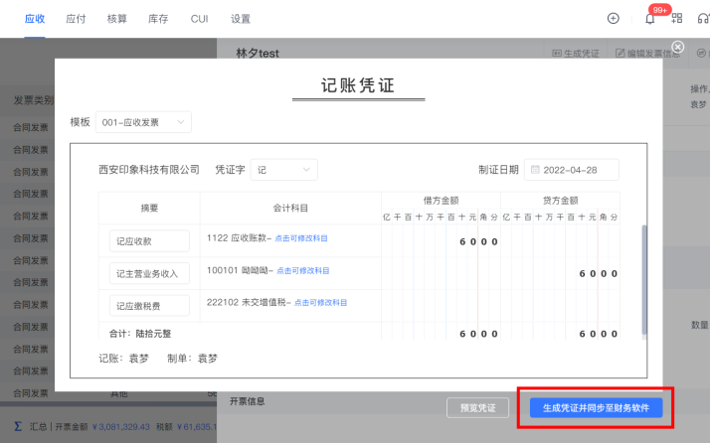
Task: Close the 记账凭证 dialog with X icon
Action: (x=678, y=47)
